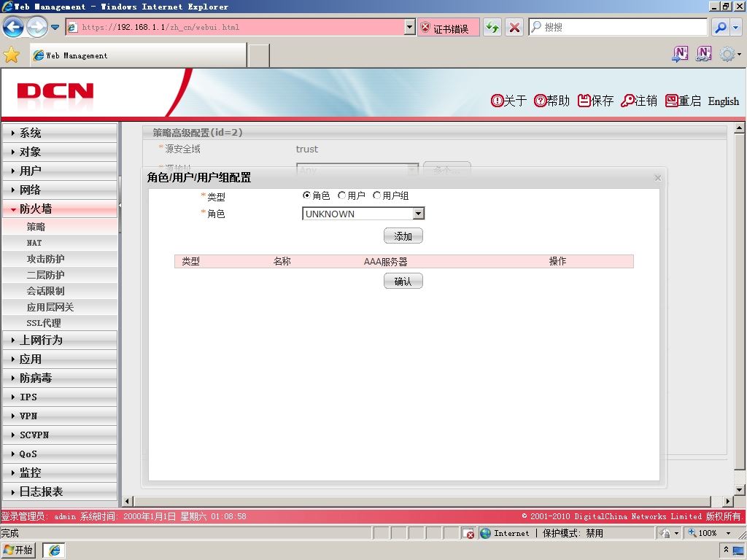747x560 pixels.
Task: Expand the QoS menu section
Action: tap(60, 454)
